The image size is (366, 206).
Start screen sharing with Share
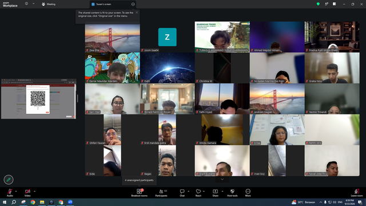click(215, 193)
